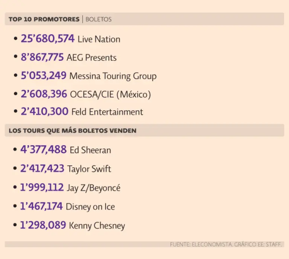The width and height of the screenshot is (289, 259).
Task: Select the 2'608,396 ticket number
Action: (x=44, y=94)
